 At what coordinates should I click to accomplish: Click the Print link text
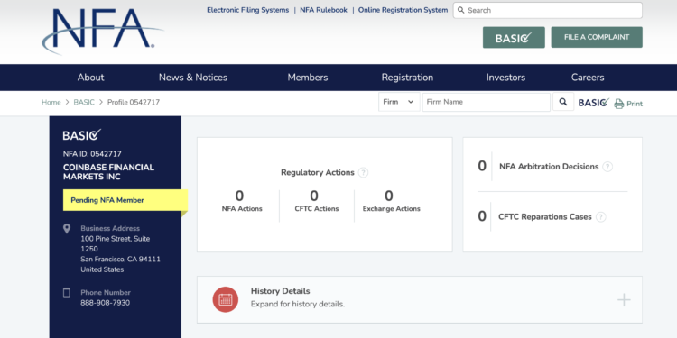tap(635, 104)
